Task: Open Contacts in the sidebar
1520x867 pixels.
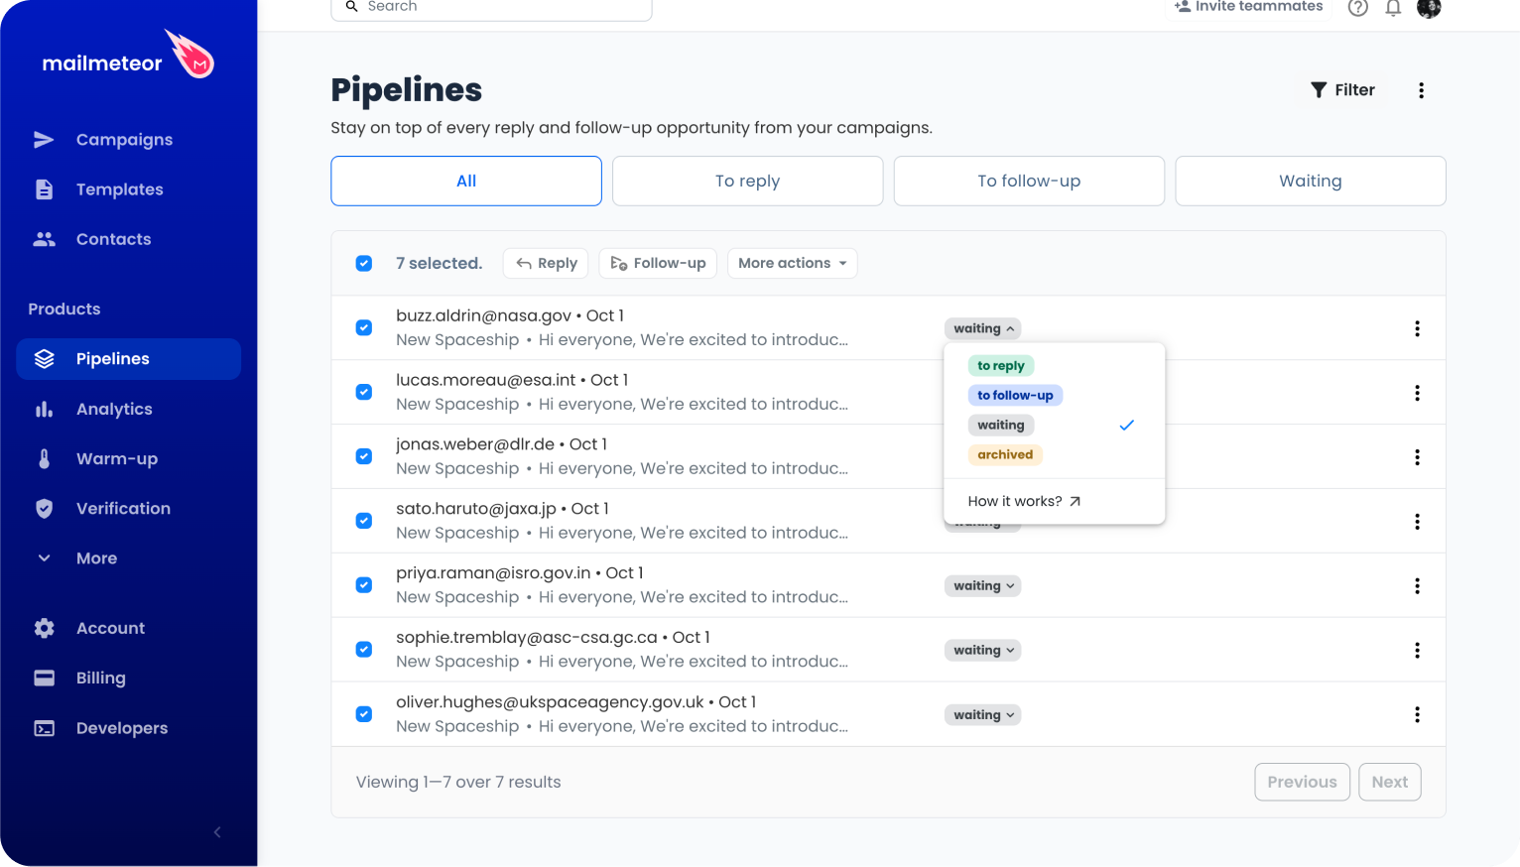Action: click(128, 239)
